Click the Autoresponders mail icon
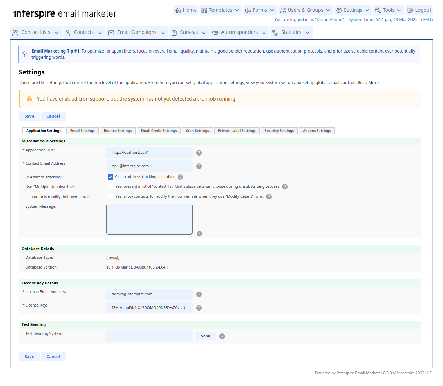The image size is (443, 386). point(215,32)
